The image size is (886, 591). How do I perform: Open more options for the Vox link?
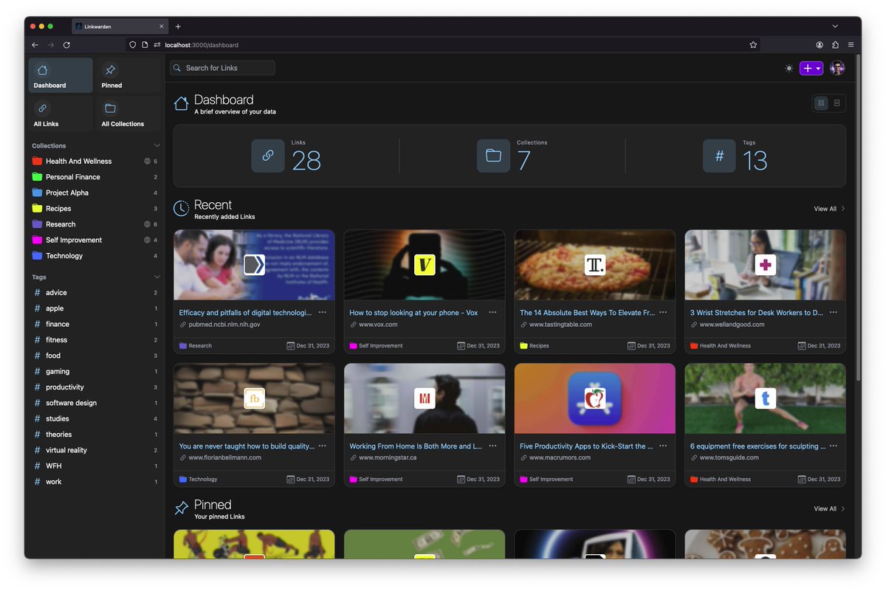click(x=492, y=312)
